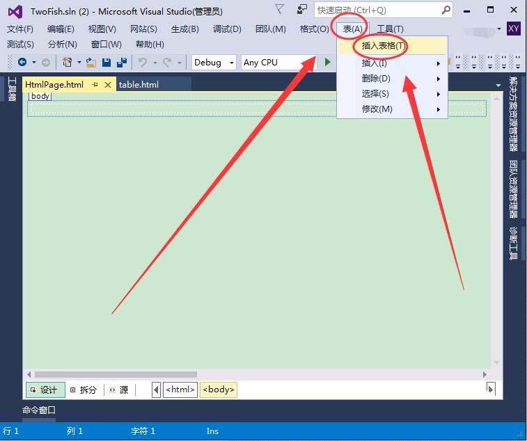Screen dimensions: 527x441
Task: Close the HtmlPage.html tab
Action: coord(107,85)
